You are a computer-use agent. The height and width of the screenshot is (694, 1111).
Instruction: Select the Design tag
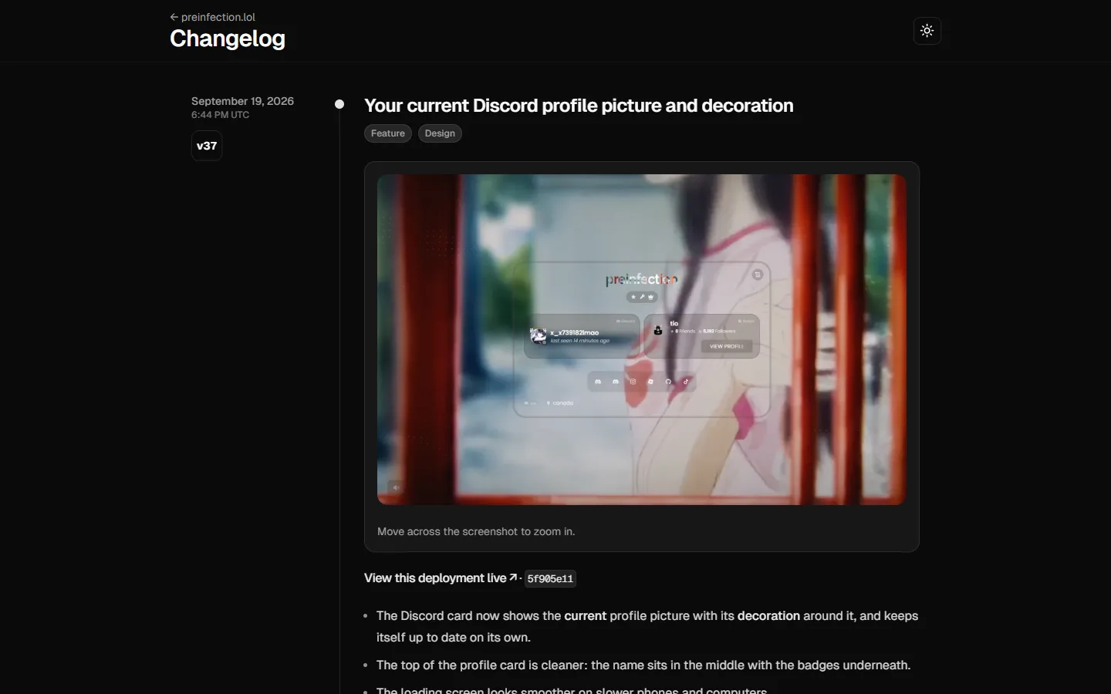pos(440,133)
